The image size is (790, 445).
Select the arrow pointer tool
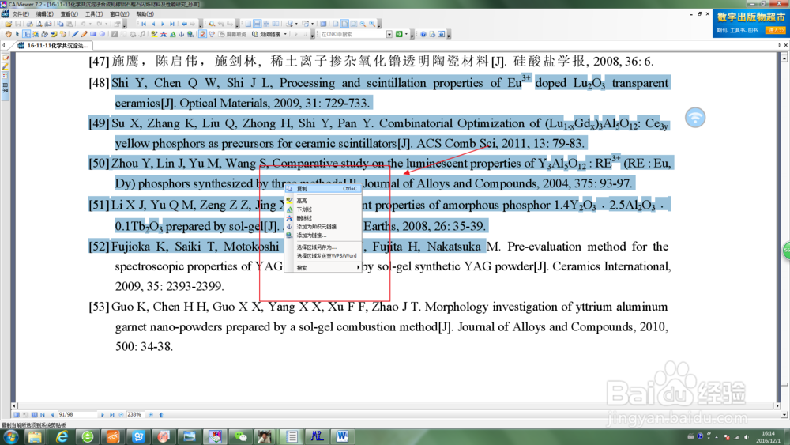(x=17, y=34)
